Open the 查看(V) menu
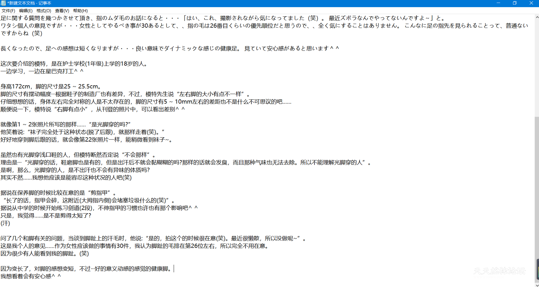The image size is (539, 287). pyautogui.click(x=62, y=11)
